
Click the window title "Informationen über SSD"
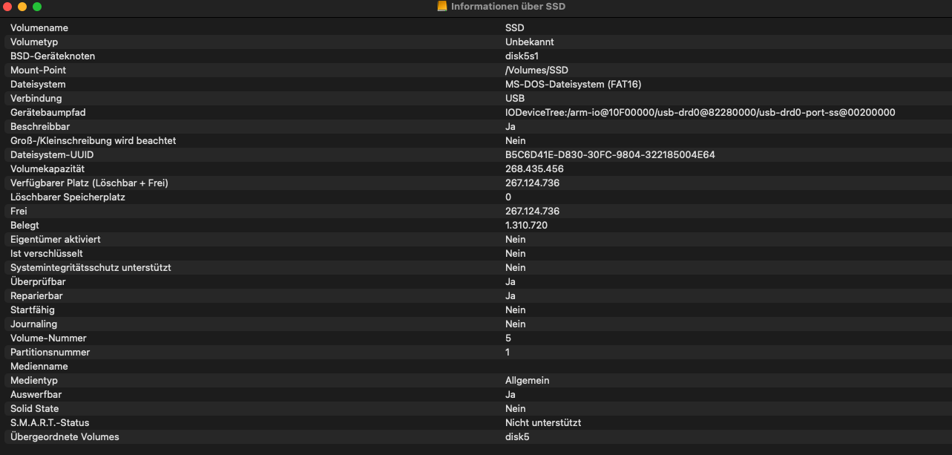(508, 7)
